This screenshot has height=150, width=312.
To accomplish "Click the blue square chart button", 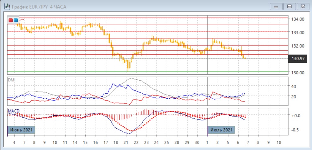I will 16,20.
